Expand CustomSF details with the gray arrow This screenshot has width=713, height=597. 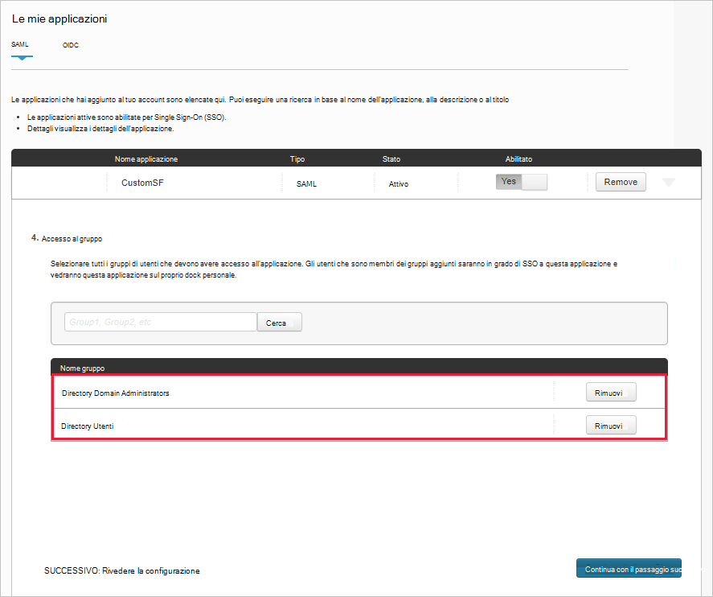click(x=669, y=183)
